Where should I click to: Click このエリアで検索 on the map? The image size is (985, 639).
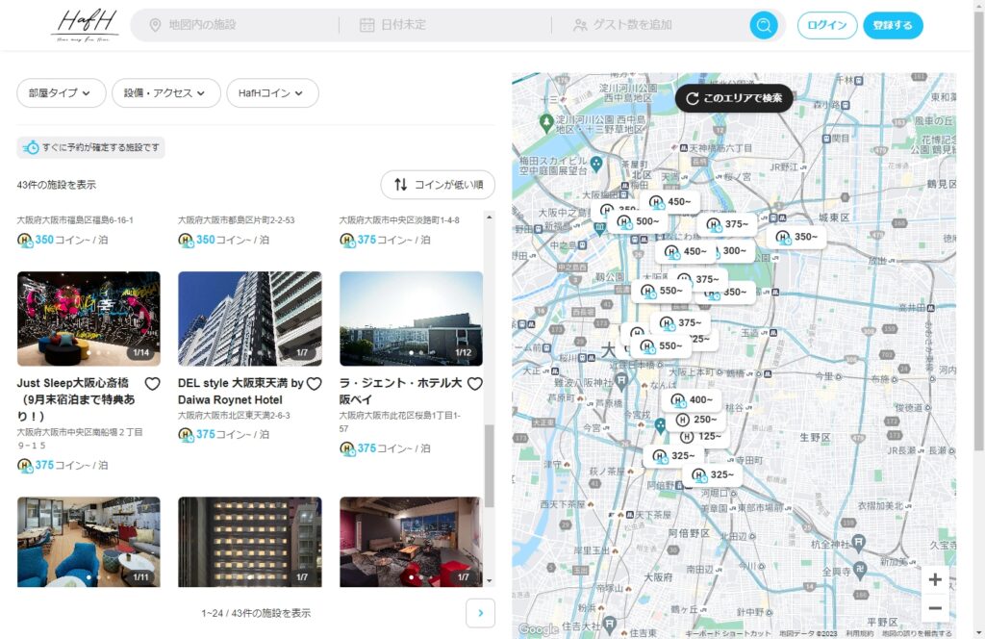click(x=734, y=98)
